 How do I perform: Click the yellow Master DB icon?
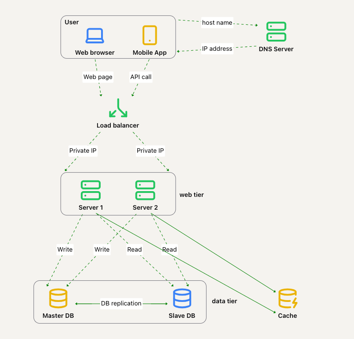pos(58,299)
